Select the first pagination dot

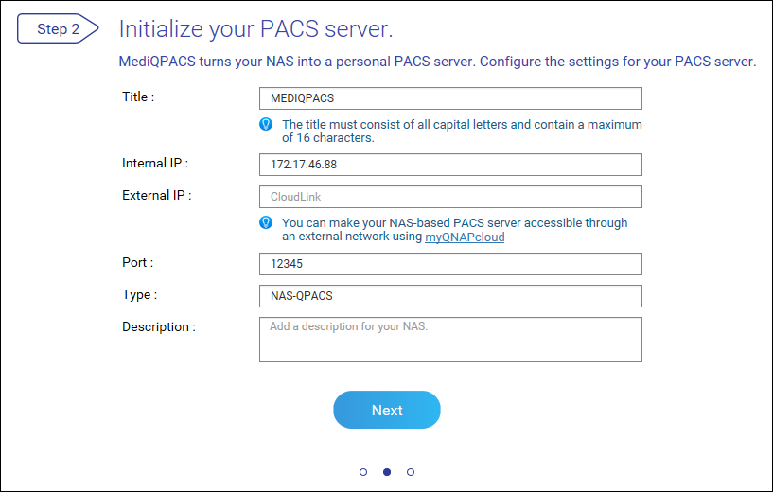(x=363, y=471)
